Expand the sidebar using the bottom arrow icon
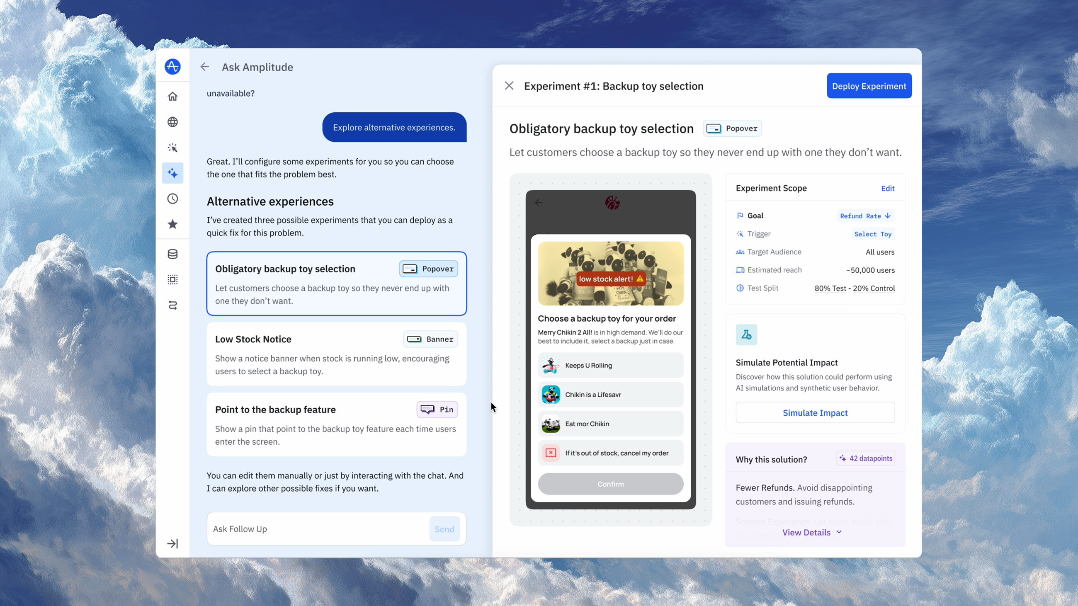Image resolution: width=1078 pixels, height=606 pixels. (x=172, y=543)
